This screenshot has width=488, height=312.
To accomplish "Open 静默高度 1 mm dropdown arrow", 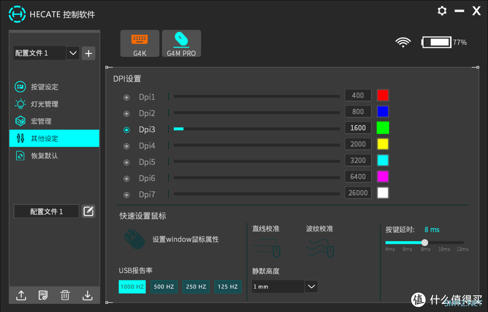I will pos(311,287).
